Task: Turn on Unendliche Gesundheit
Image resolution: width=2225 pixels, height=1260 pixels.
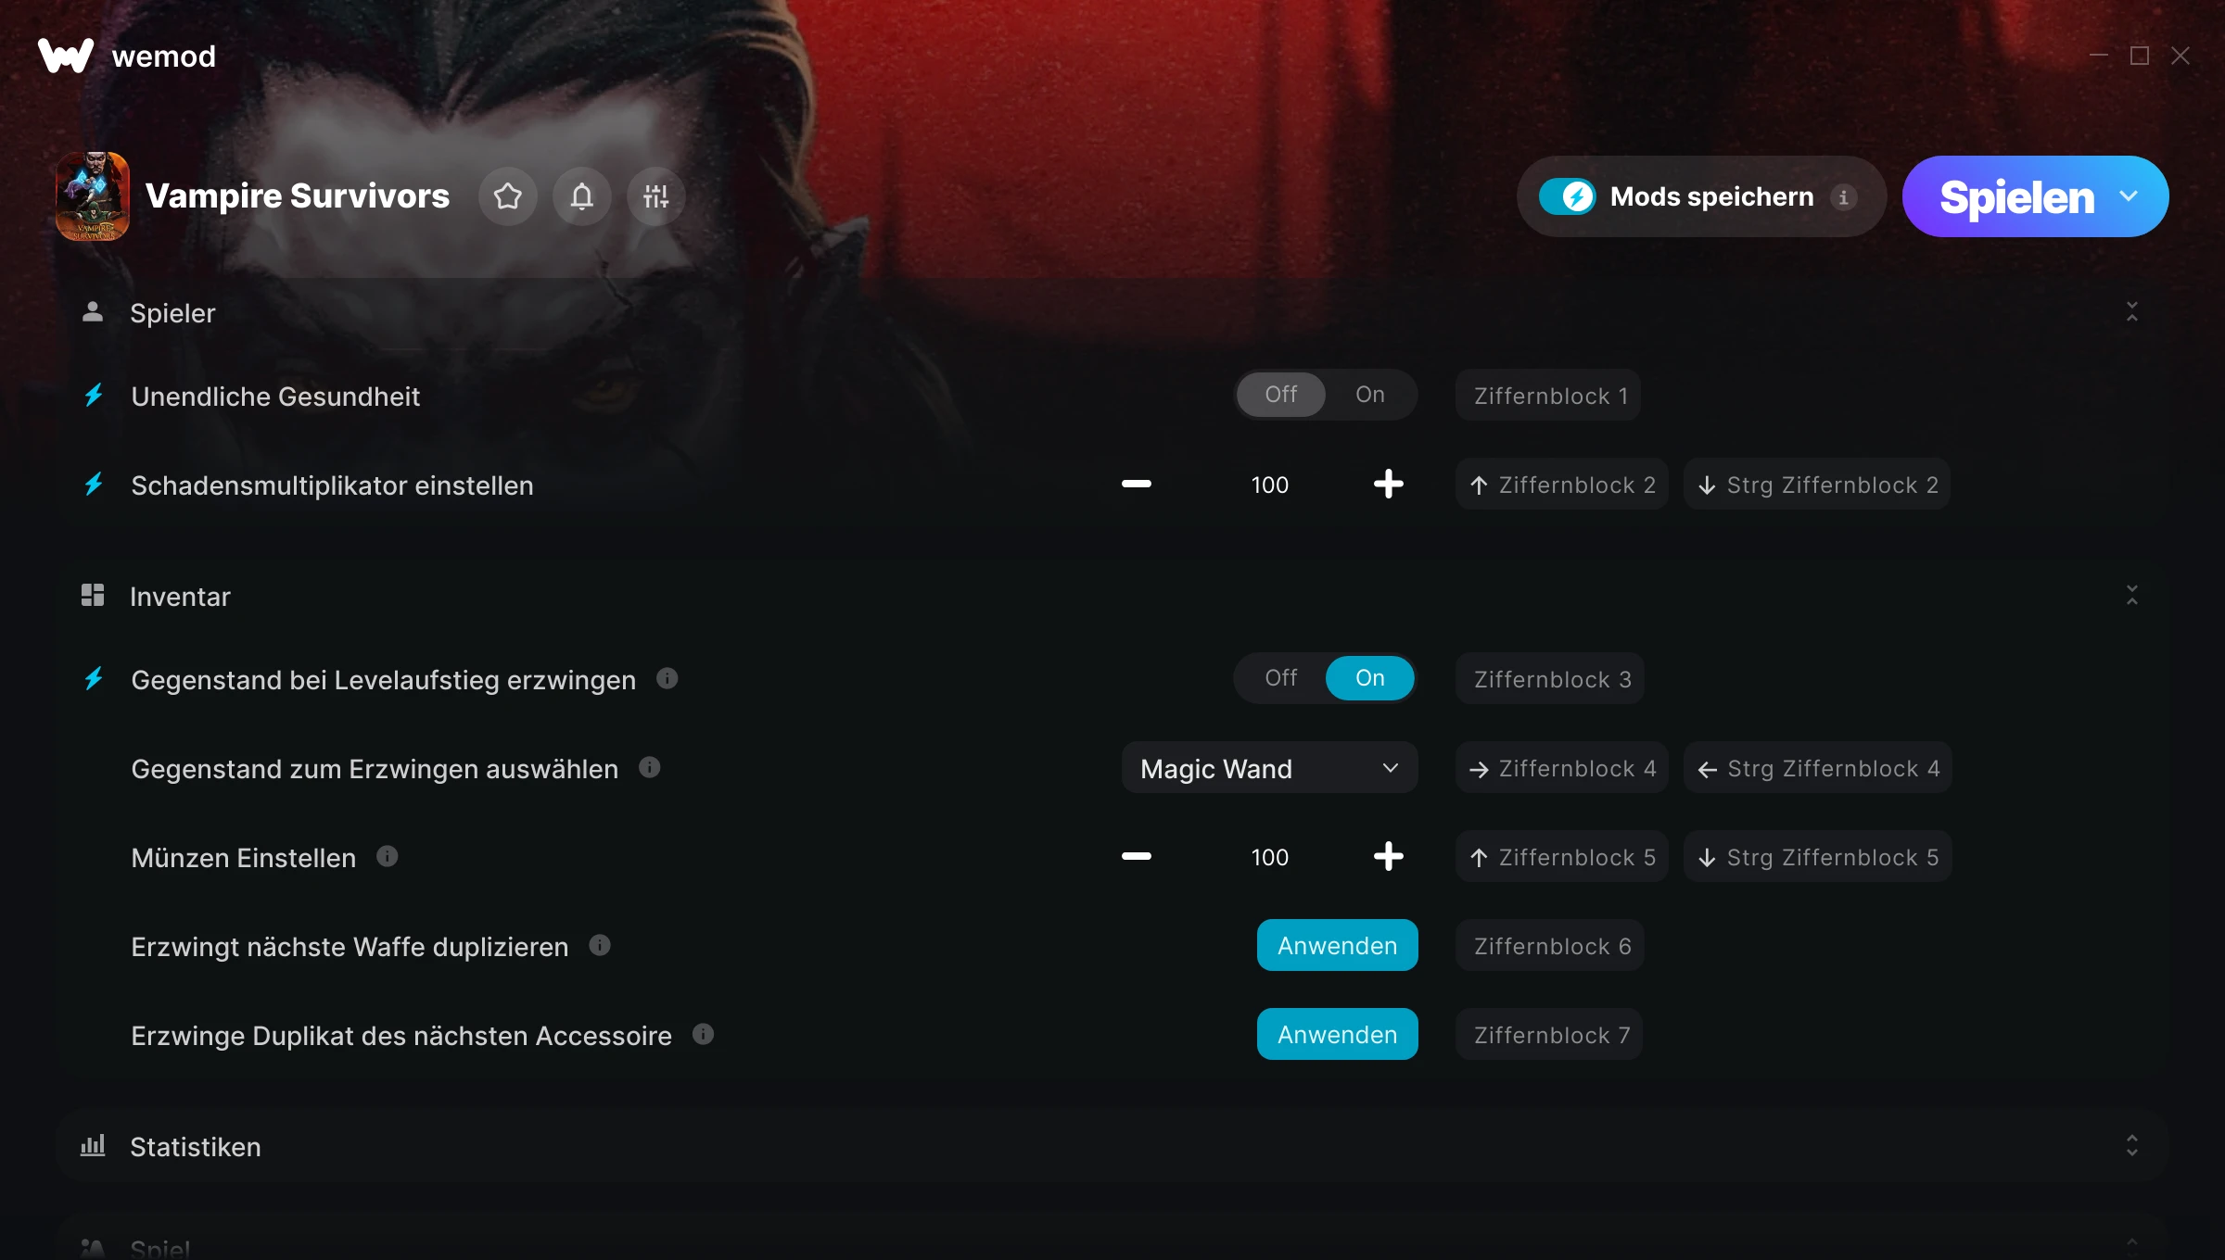Action: pyautogui.click(x=1370, y=395)
